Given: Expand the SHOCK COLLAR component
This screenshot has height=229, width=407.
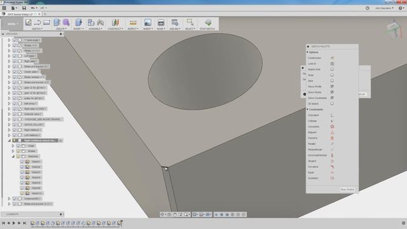Looking at the screenshot, I should pyautogui.click(x=9, y=125).
